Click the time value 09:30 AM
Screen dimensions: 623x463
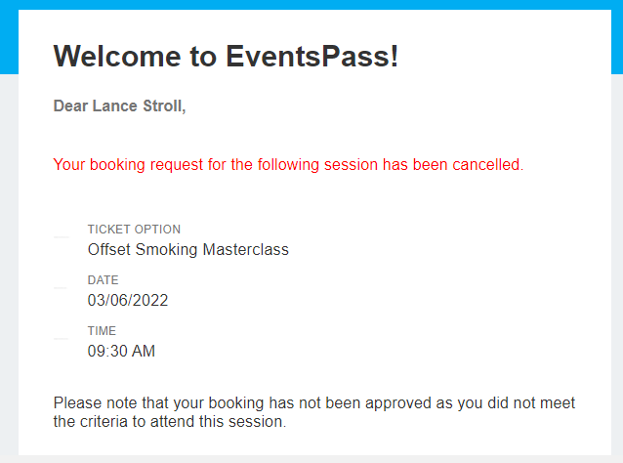tap(121, 352)
